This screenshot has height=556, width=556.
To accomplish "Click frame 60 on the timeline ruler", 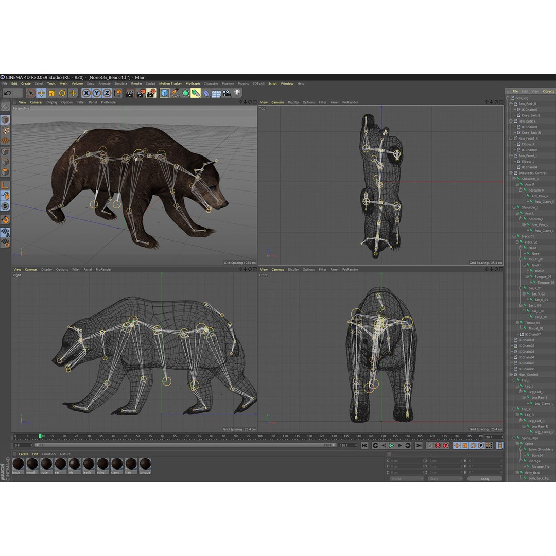I will coord(162,436).
